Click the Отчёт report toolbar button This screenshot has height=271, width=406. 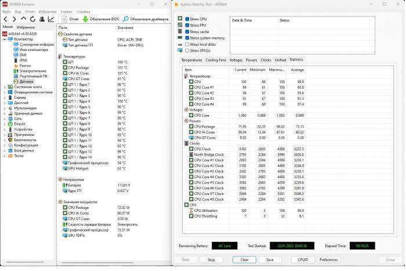pyautogui.click(x=70, y=19)
